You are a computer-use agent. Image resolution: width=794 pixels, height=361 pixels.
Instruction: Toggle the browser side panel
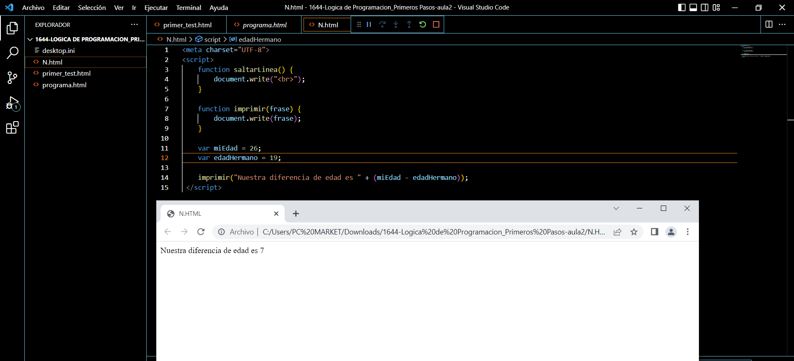(x=654, y=232)
